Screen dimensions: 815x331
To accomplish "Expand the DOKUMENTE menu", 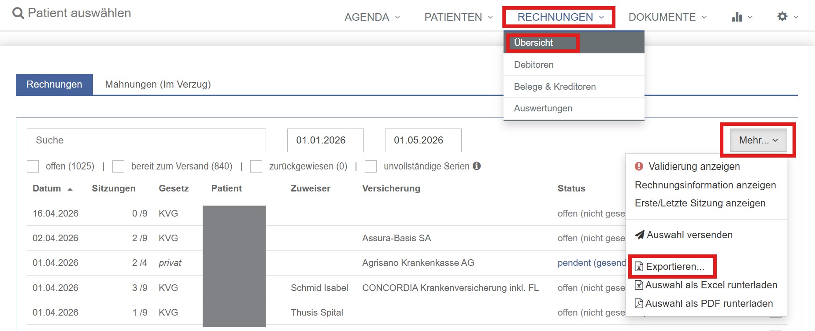I will pos(667,17).
